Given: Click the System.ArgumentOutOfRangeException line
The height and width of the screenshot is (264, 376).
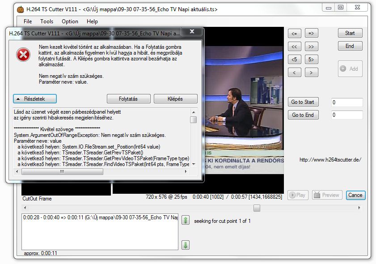Looking at the screenshot, I should click(90, 135).
